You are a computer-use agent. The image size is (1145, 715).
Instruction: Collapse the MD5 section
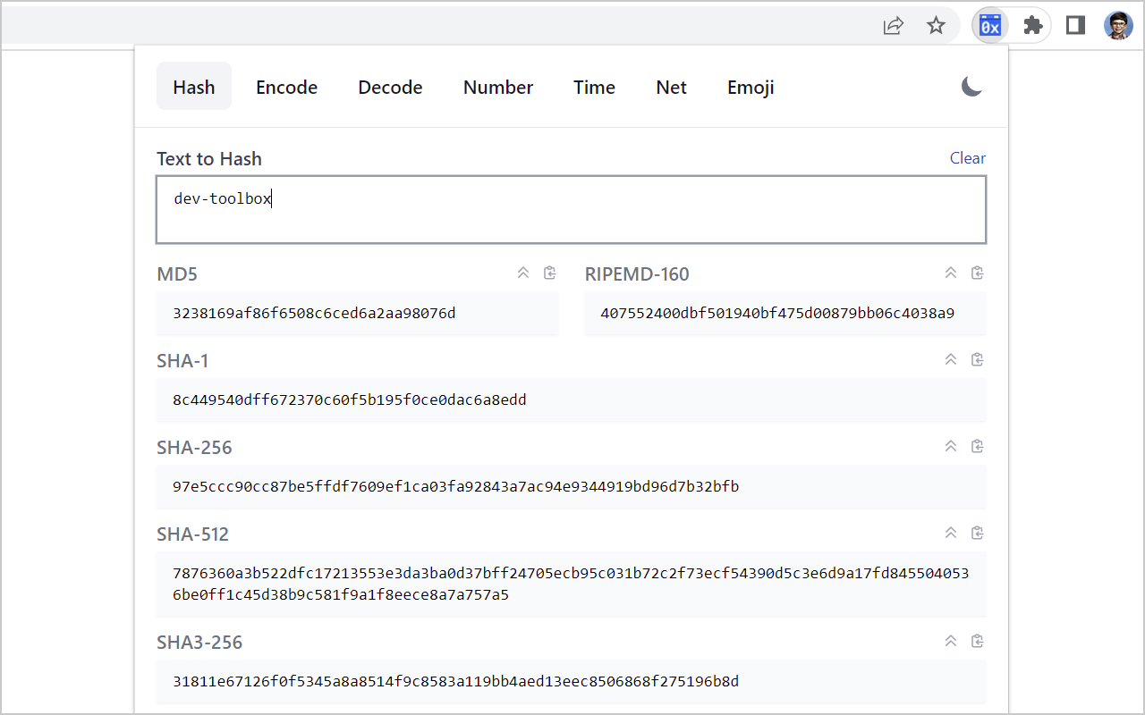pyautogui.click(x=523, y=273)
